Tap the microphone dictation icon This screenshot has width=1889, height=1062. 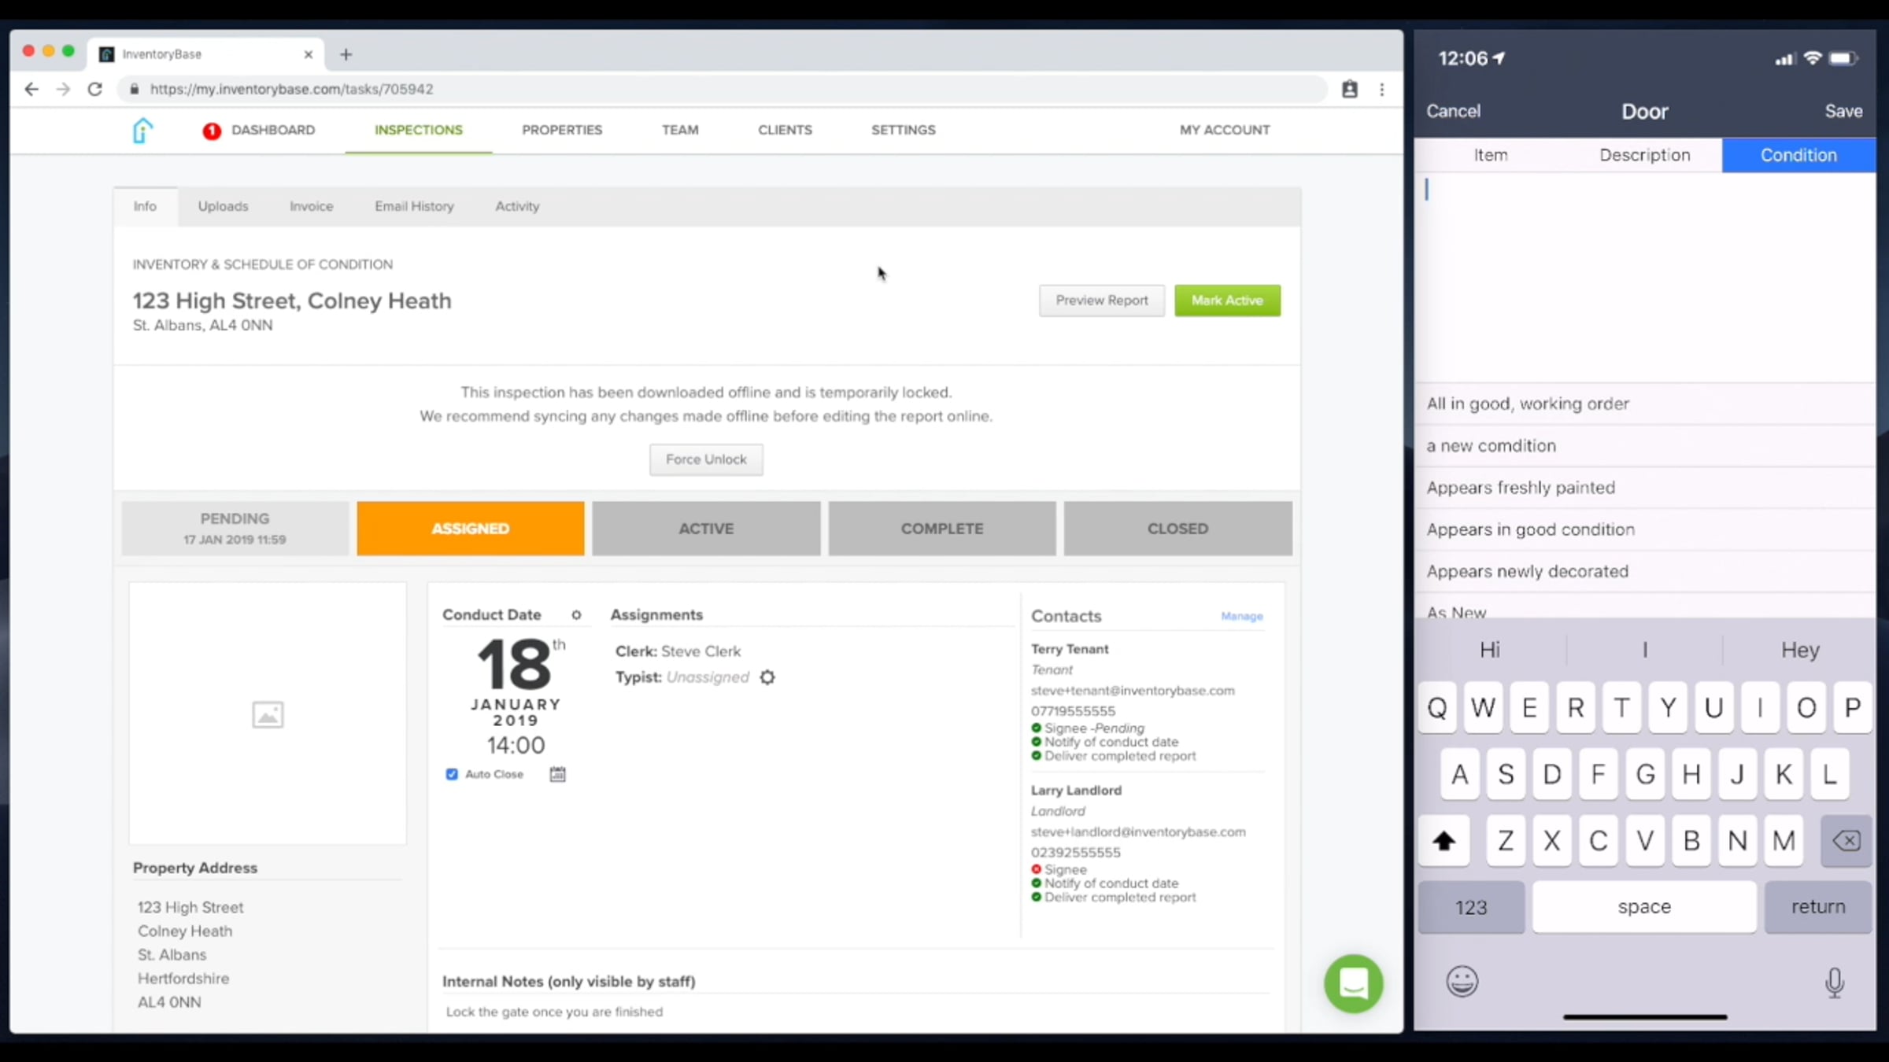click(x=1835, y=982)
